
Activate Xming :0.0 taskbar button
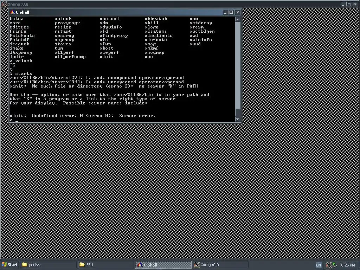click(x=220, y=265)
